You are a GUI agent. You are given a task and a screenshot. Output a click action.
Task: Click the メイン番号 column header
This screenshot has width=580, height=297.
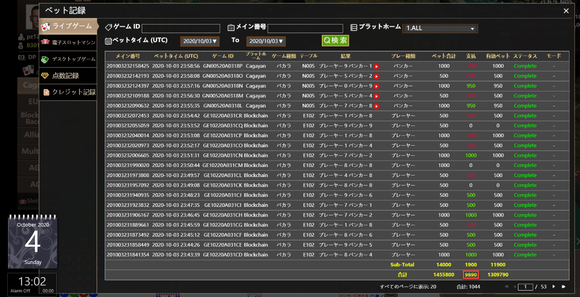click(128, 56)
